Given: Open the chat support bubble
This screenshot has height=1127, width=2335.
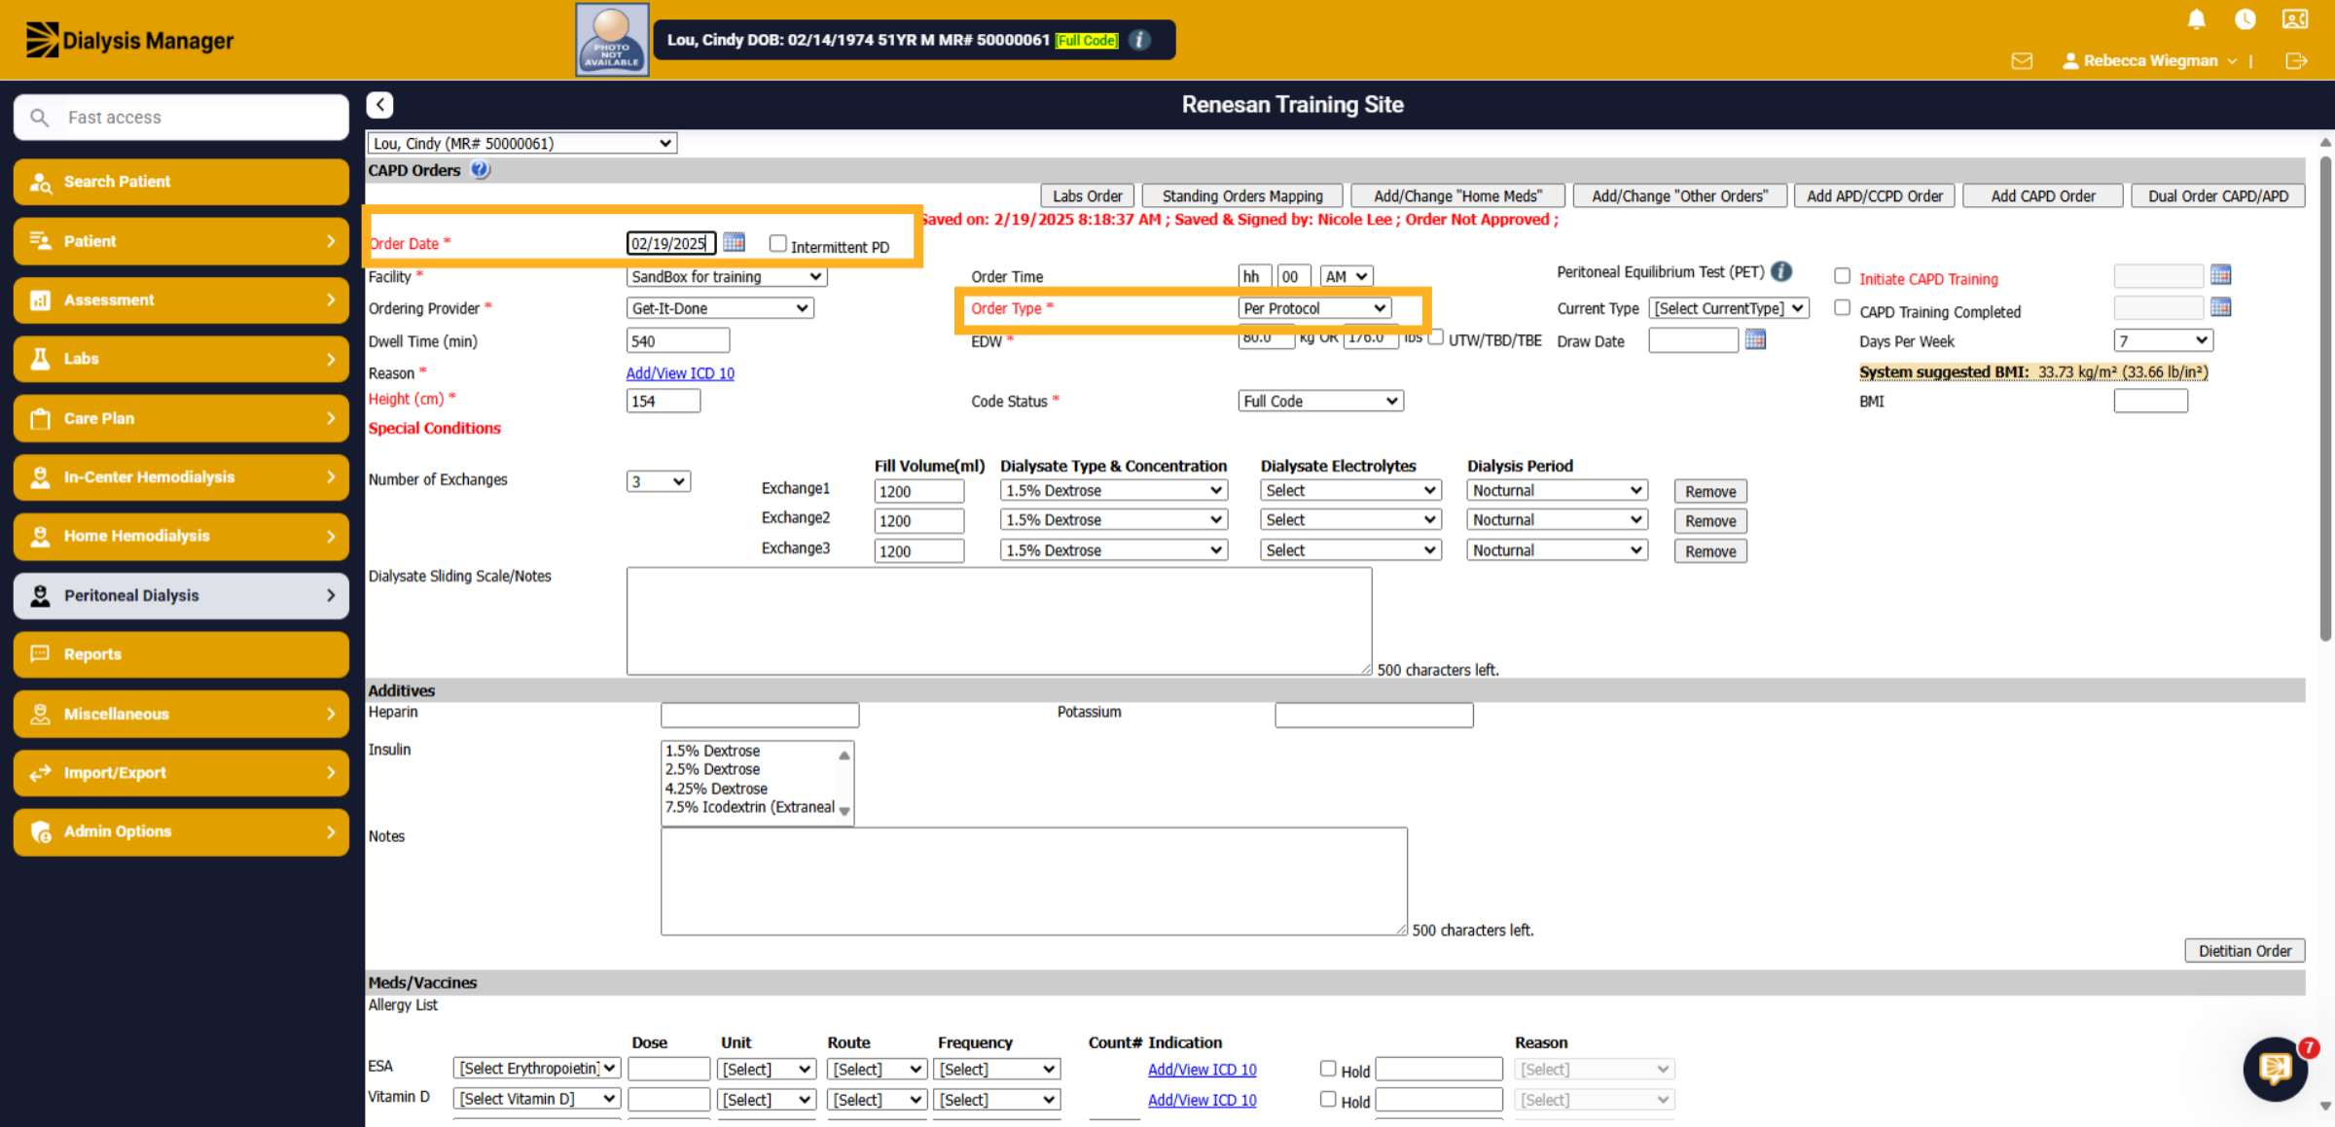Looking at the screenshot, I should point(2275,1069).
